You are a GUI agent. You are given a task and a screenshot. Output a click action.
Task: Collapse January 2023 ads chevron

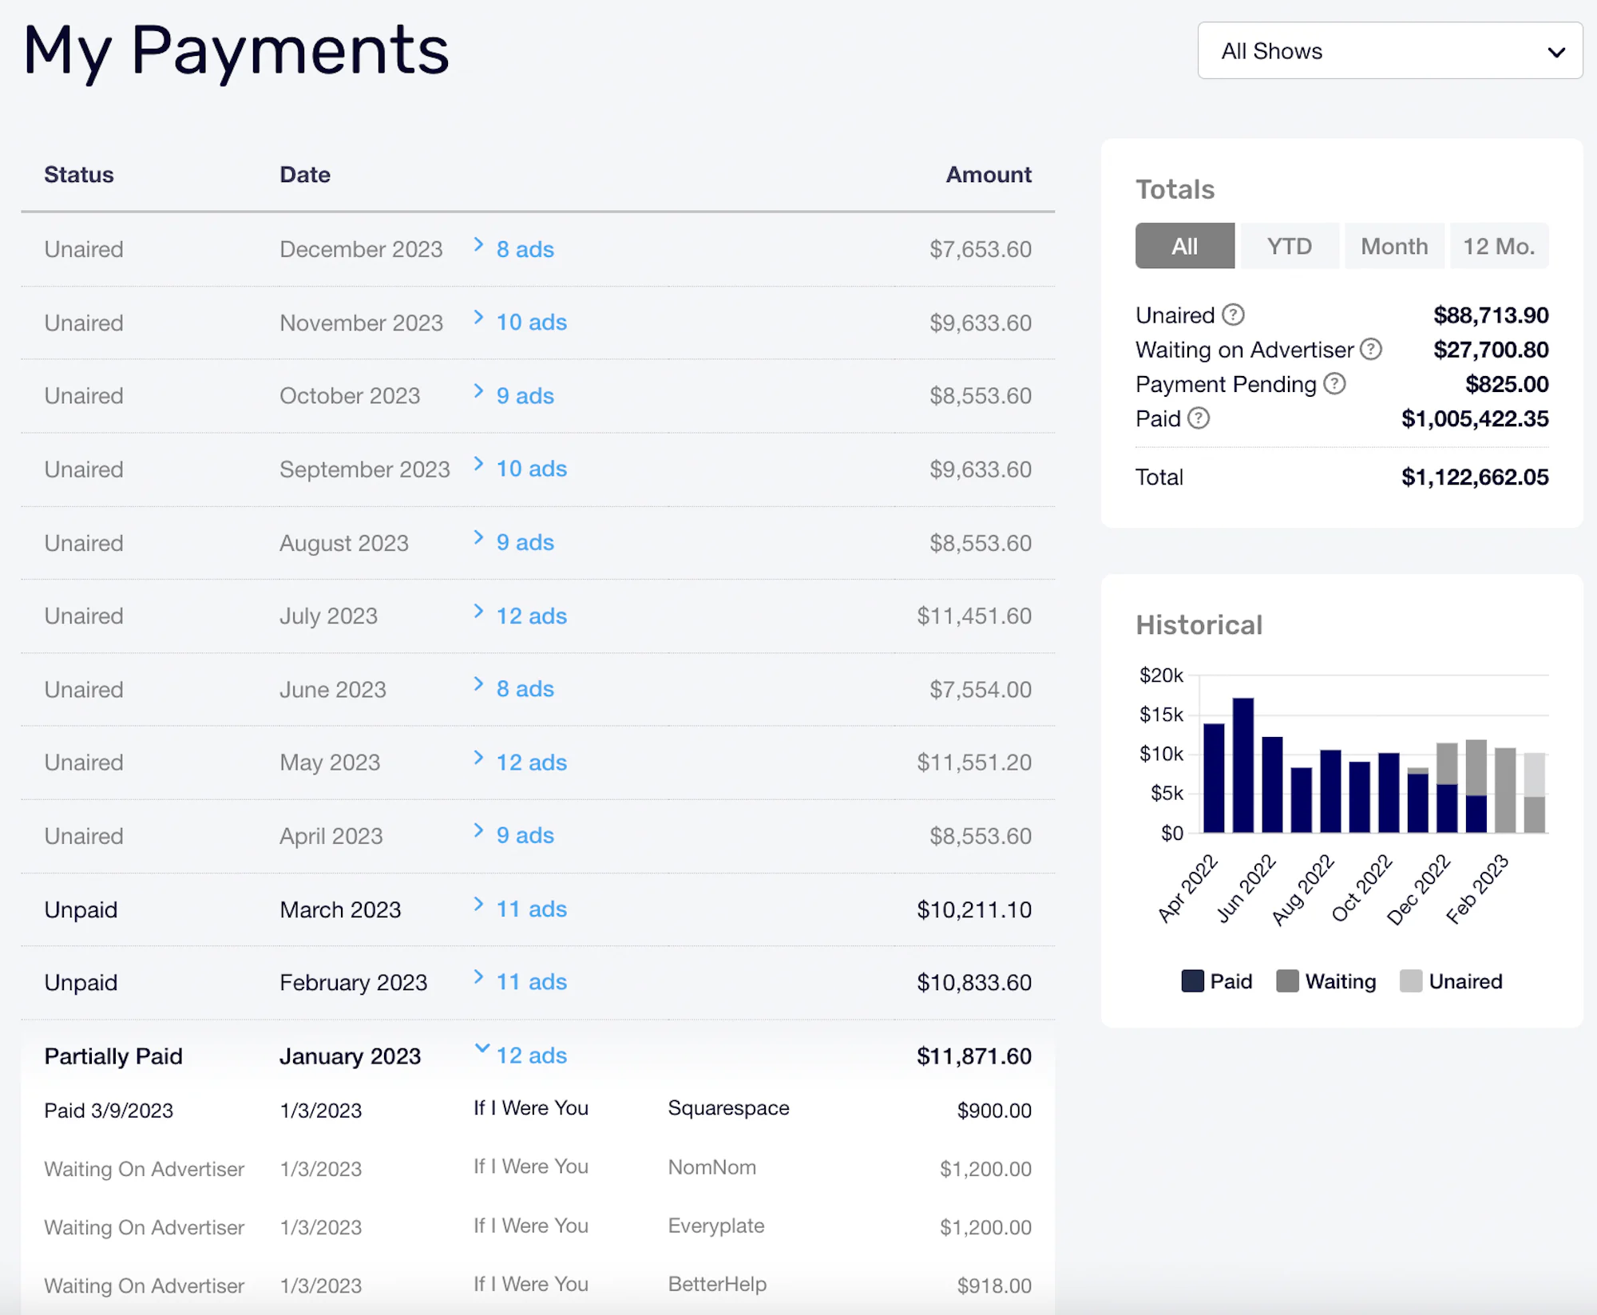481,1048
